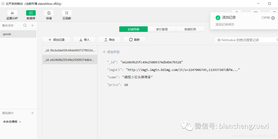This screenshot has height=139, width=278.
Task: Click the 导入 import button
Action: tap(84, 40)
